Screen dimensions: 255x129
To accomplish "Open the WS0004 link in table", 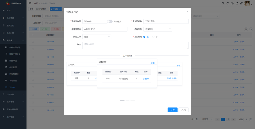I will point(50,42).
